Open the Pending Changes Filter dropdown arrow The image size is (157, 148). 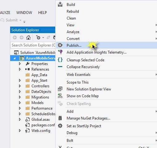pos(43,37)
